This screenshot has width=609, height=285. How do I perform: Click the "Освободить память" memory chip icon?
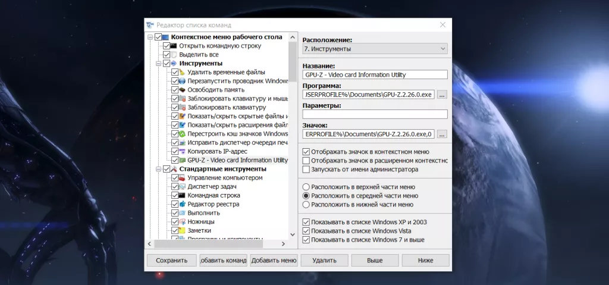(x=183, y=90)
